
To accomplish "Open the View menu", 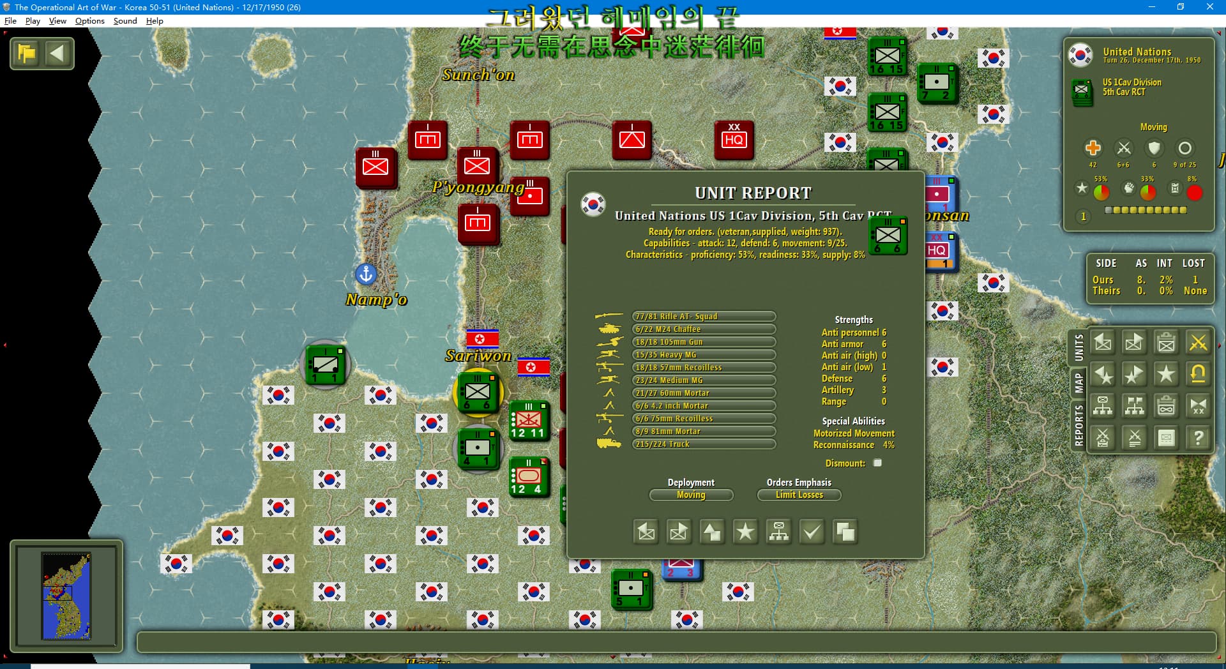I will [57, 20].
